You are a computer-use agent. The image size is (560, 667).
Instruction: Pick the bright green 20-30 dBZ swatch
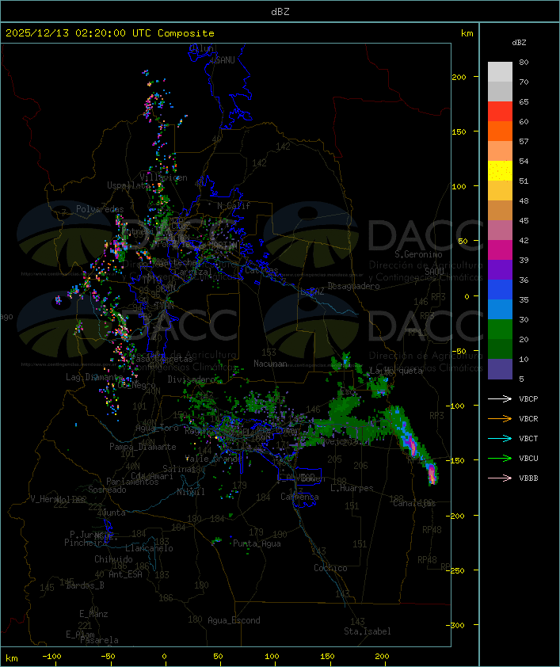coord(500,330)
